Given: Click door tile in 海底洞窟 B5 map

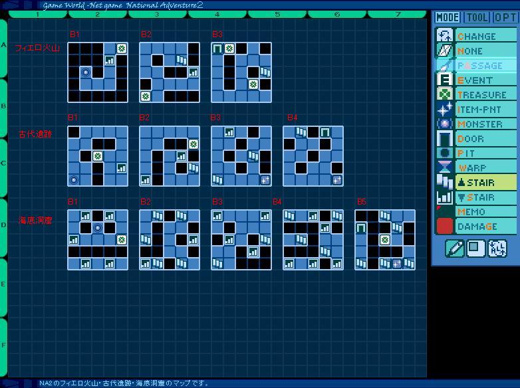Looking at the screenshot, I should [361, 228].
